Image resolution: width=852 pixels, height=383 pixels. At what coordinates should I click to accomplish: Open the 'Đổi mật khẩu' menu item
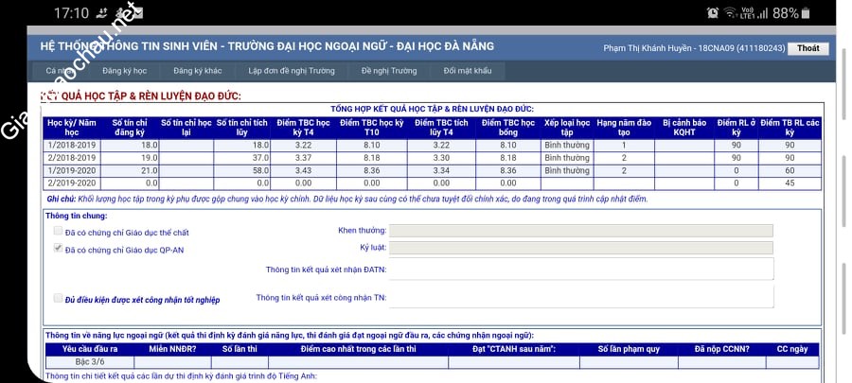coord(468,71)
